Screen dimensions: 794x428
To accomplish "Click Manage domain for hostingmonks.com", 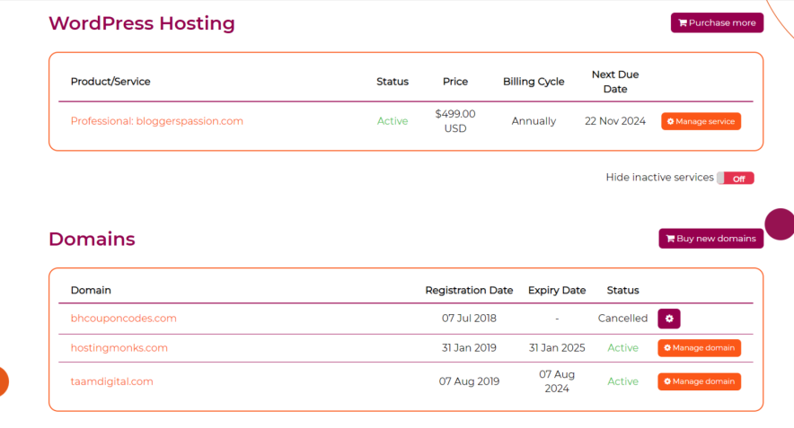I will click(699, 348).
